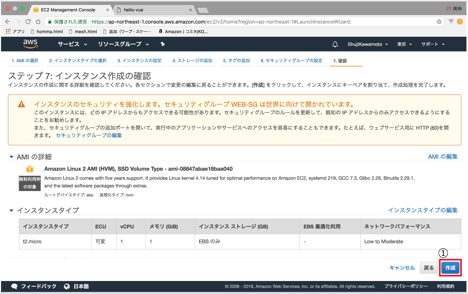Go to step 4 ストレージの追加
The width and height of the screenshot is (468, 294).
click(x=192, y=61)
